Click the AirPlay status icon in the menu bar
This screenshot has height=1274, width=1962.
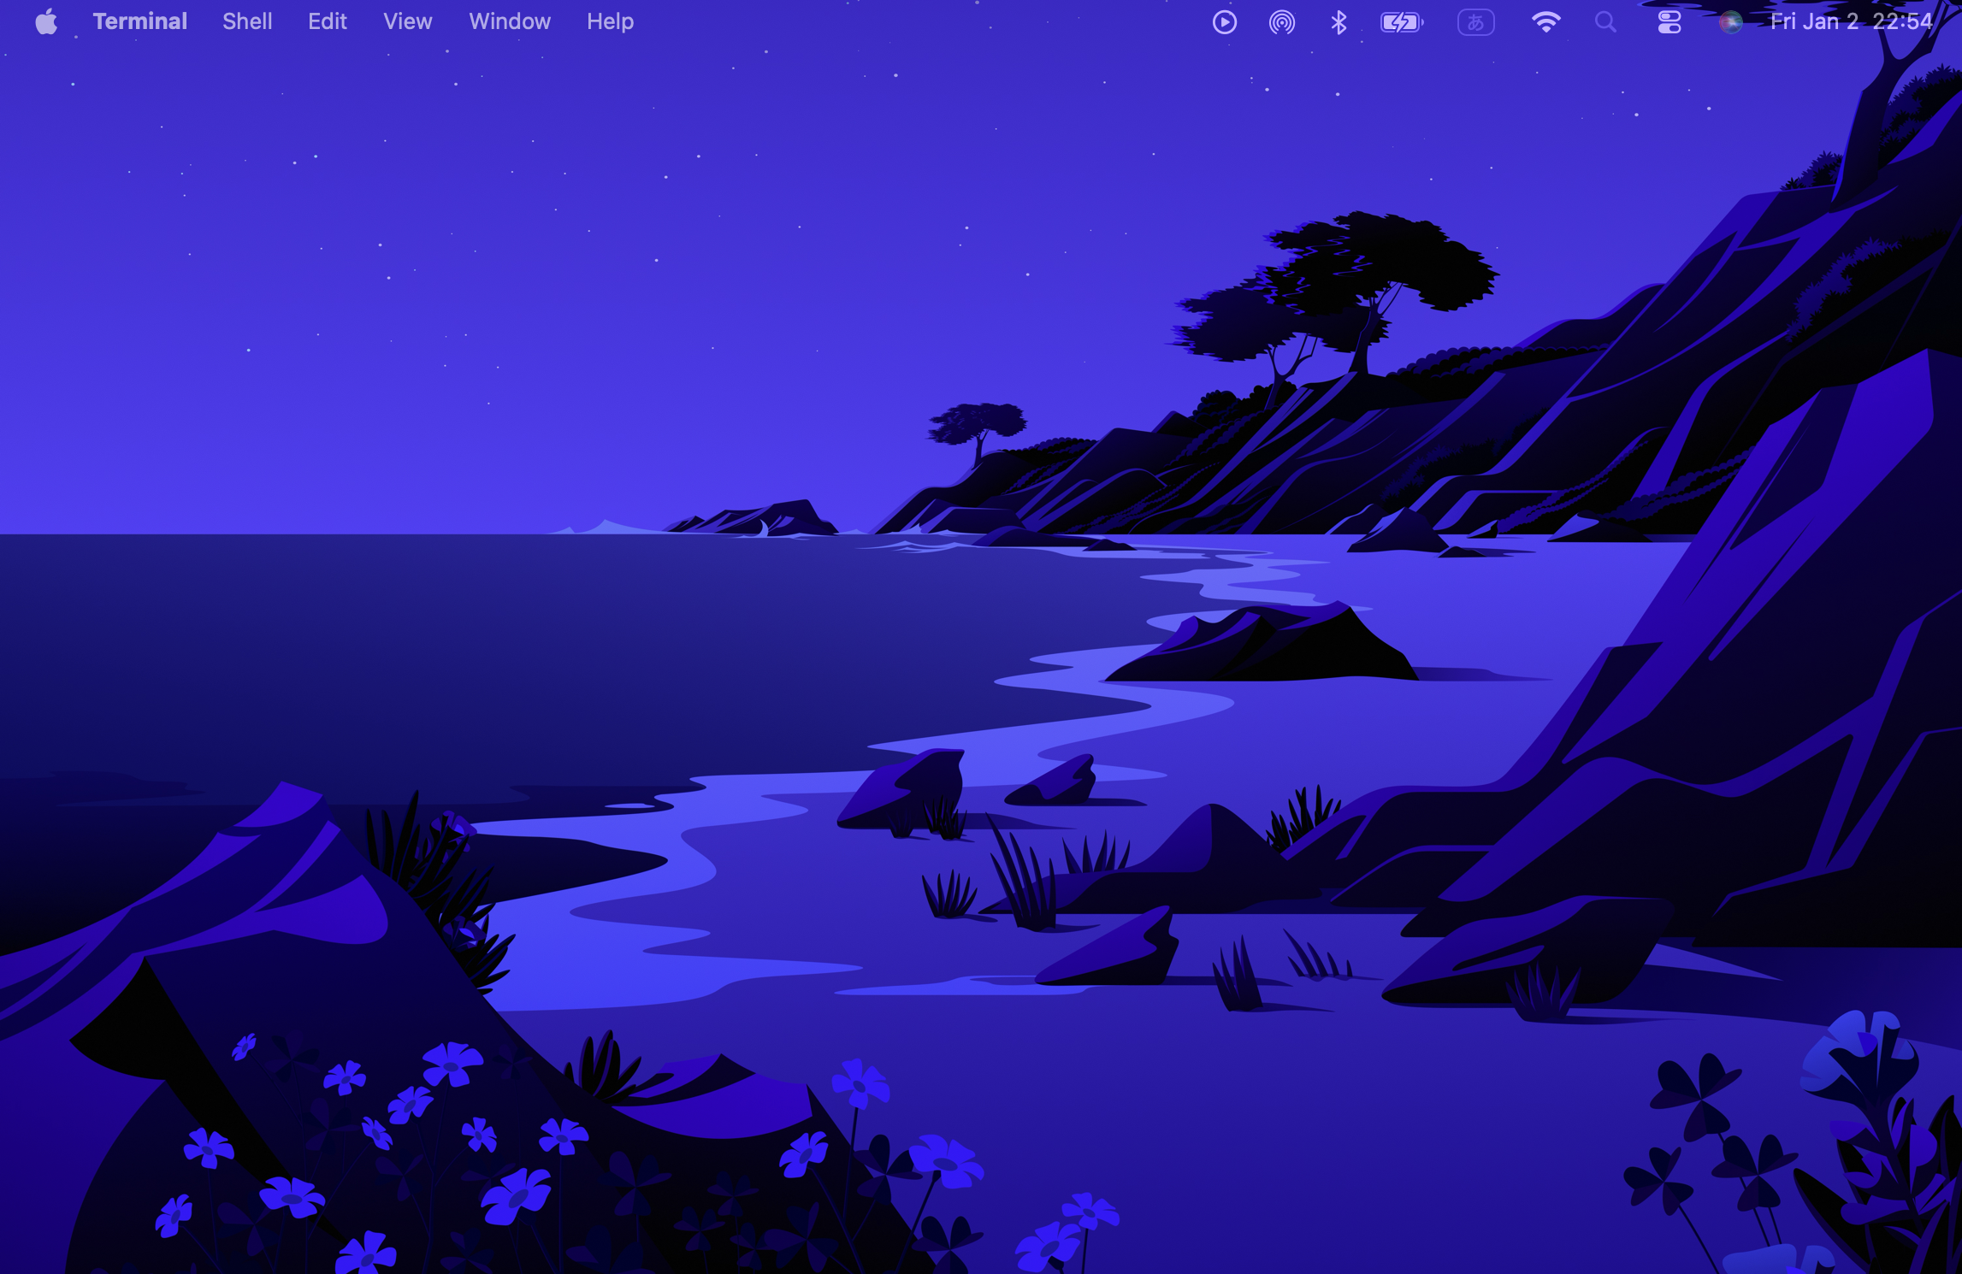1281,21
